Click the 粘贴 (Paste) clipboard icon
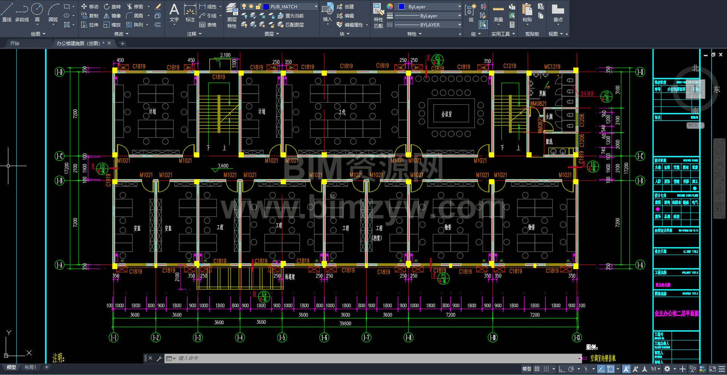The height and width of the screenshot is (375, 727). tap(527, 13)
